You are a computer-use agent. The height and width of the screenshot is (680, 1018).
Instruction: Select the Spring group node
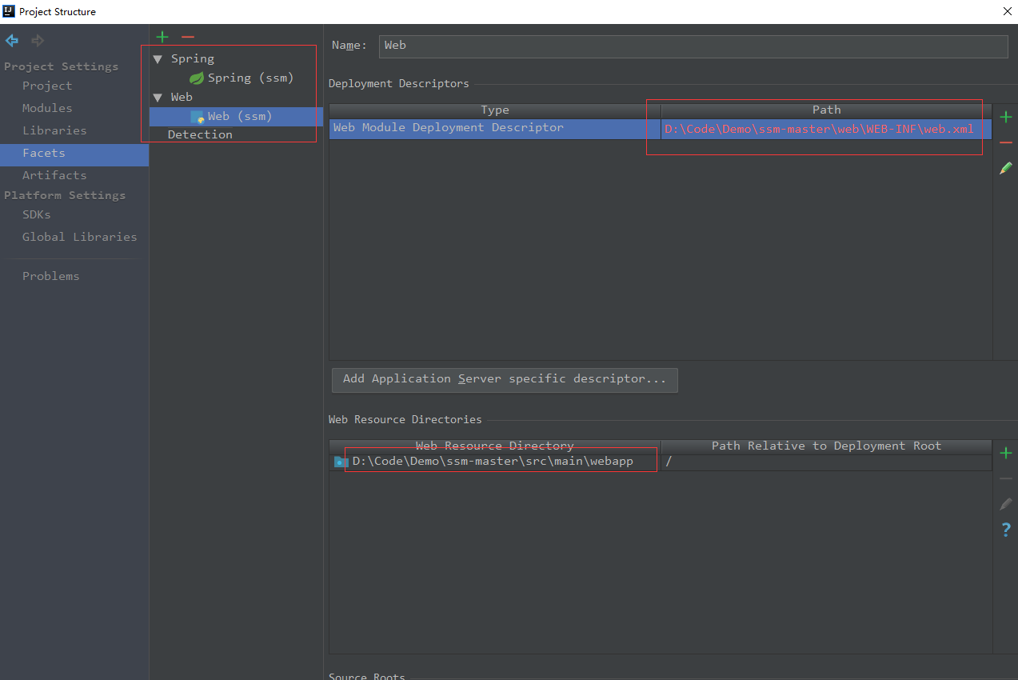pyautogui.click(x=193, y=59)
